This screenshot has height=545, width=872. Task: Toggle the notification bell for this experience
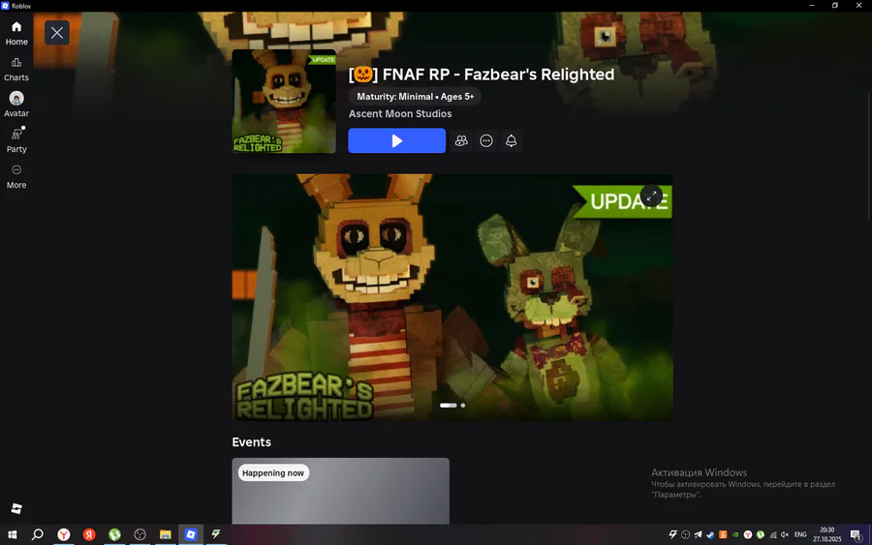tap(511, 140)
